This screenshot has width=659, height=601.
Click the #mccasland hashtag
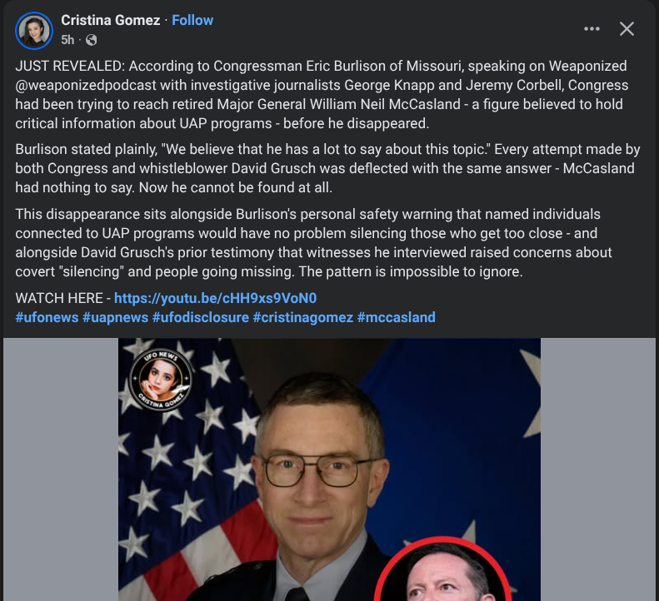coord(397,317)
